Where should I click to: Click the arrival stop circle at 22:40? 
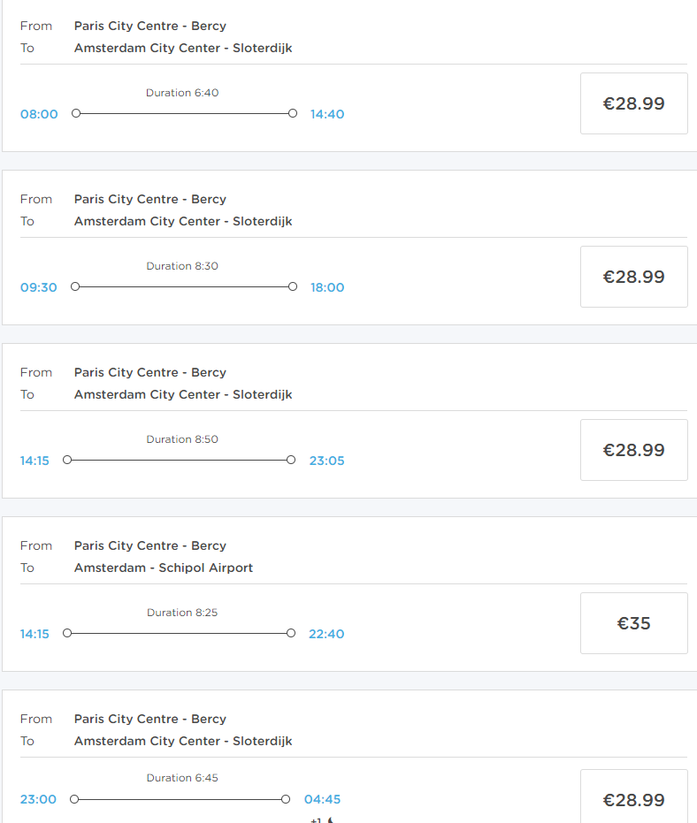[x=291, y=633]
